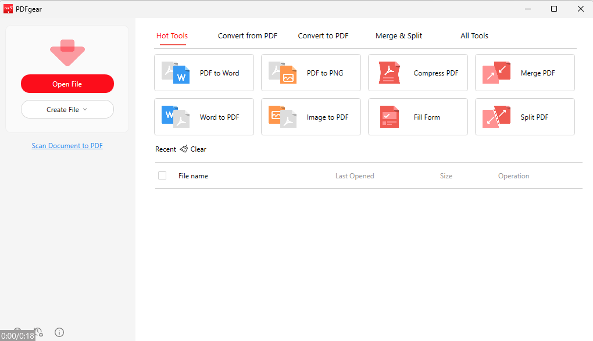
Task: Click the Compress PDF icon
Action: pyautogui.click(x=389, y=73)
